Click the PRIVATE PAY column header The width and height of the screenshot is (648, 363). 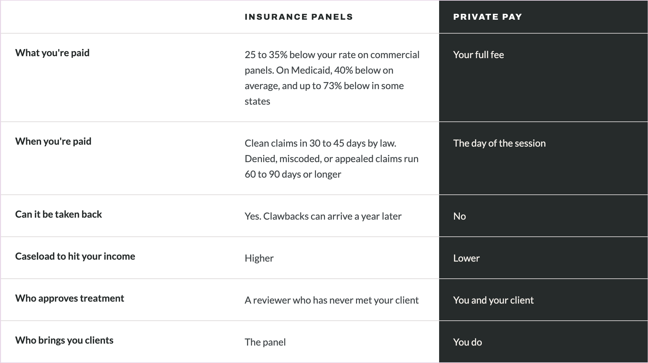488,17
